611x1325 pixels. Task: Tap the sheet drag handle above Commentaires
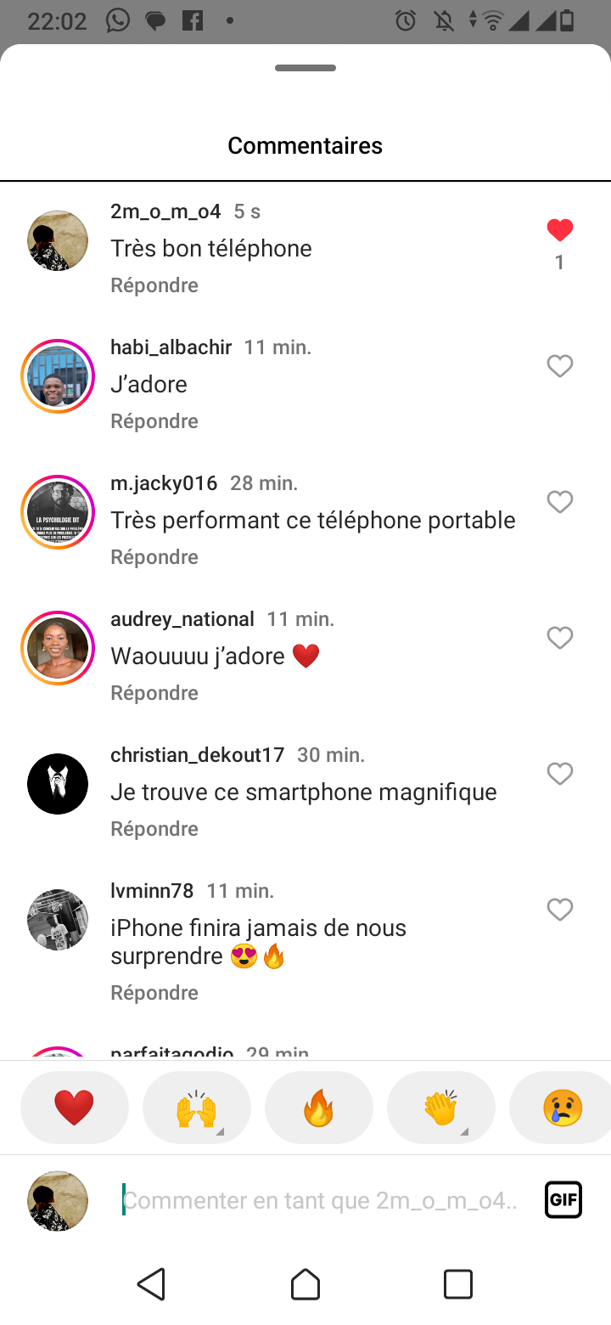click(x=305, y=68)
